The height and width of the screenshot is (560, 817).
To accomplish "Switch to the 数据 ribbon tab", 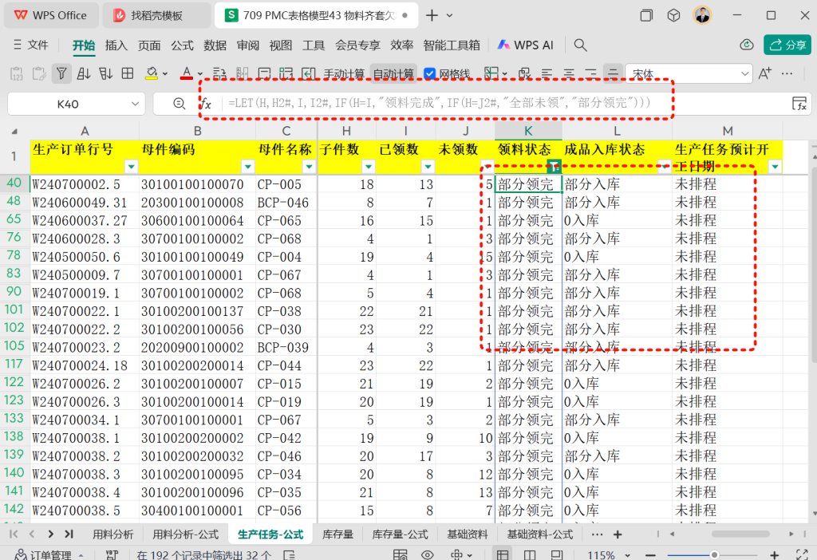I will (x=215, y=45).
